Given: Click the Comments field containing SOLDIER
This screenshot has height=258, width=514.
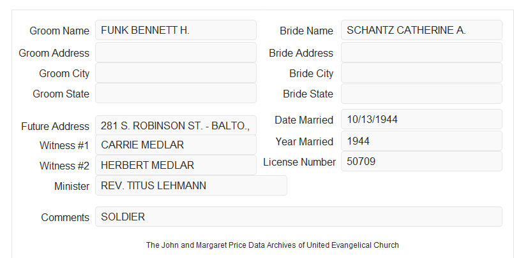Looking at the screenshot, I should [x=299, y=217].
